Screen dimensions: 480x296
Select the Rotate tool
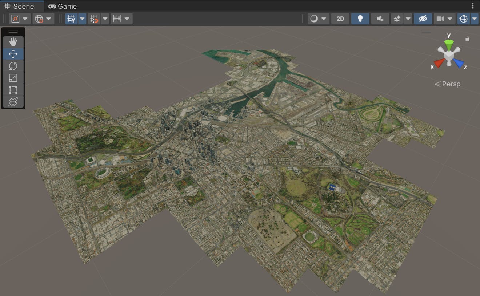point(13,66)
